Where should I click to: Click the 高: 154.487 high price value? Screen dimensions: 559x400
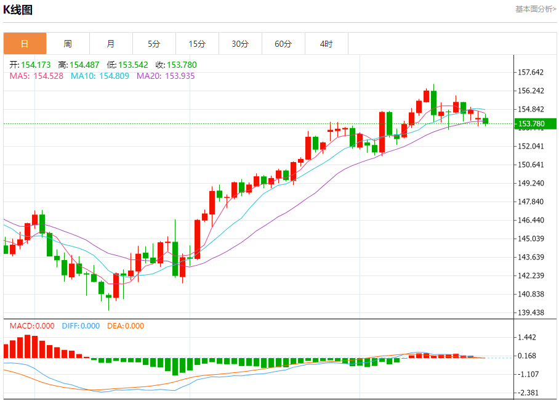coord(79,65)
